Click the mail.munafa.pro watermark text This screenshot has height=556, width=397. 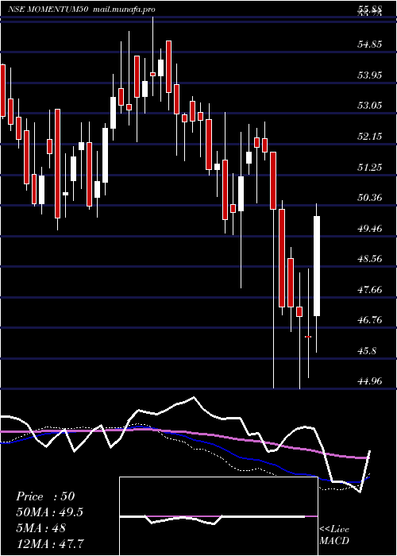[123, 10]
